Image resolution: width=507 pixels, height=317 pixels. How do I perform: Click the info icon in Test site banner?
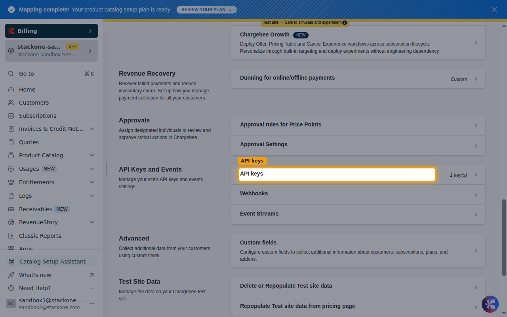coord(345,23)
